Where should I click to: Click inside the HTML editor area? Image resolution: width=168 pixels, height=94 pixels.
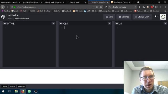29,46
